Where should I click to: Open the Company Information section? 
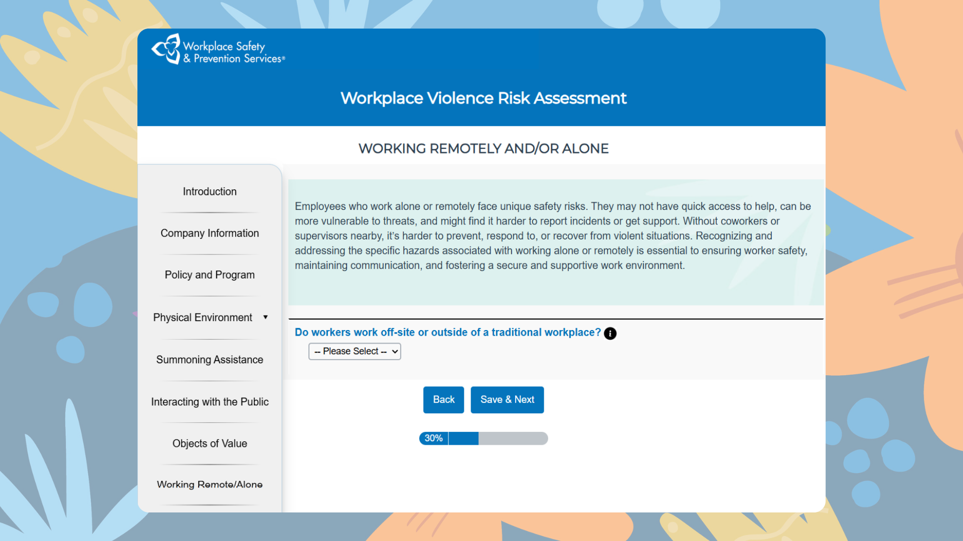(210, 233)
